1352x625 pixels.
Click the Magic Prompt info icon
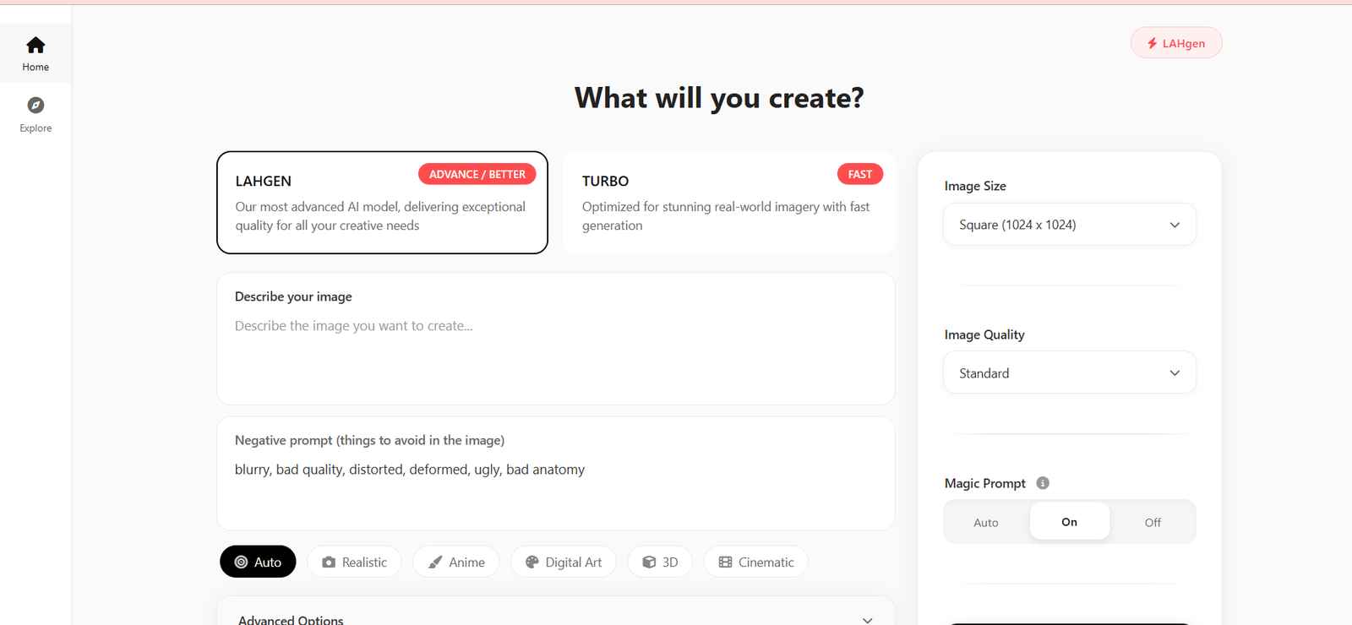coord(1043,483)
